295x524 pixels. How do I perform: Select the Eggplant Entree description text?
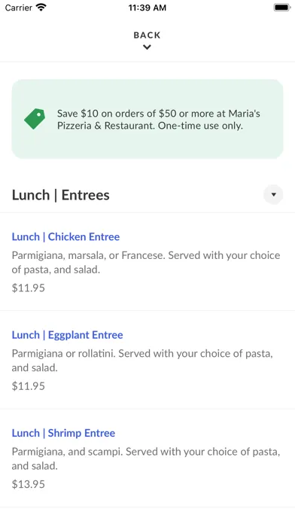tap(142, 361)
